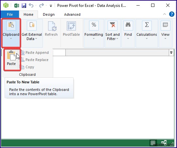The height and width of the screenshot is (148, 177).
Task: Redo the last action
Action: pyautogui.click(x=42, y=5)
